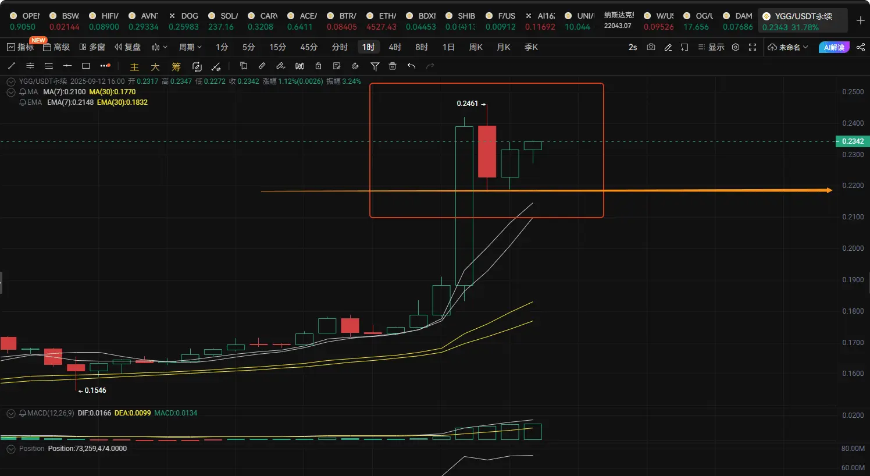Collapse the Position panel toggle

(x=11, y=449)
